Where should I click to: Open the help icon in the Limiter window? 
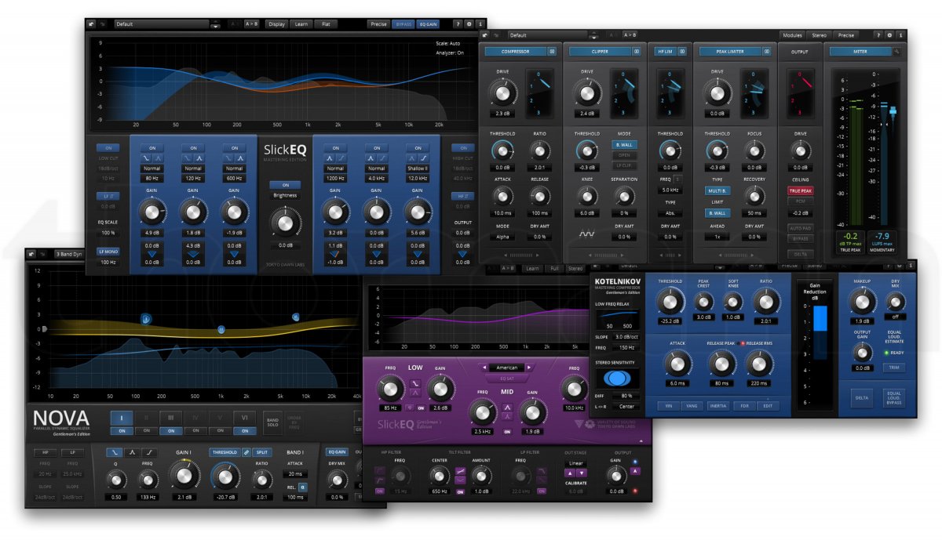(x=878, y=35)
